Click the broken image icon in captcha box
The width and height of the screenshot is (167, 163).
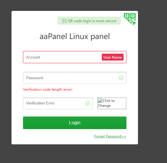100,101
